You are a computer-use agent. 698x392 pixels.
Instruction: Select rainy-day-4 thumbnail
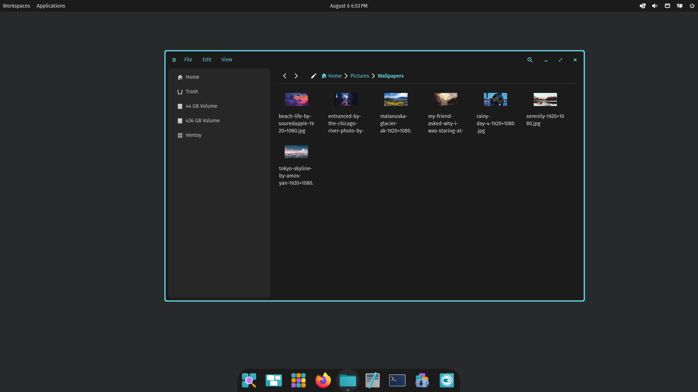tap(496, 99)
